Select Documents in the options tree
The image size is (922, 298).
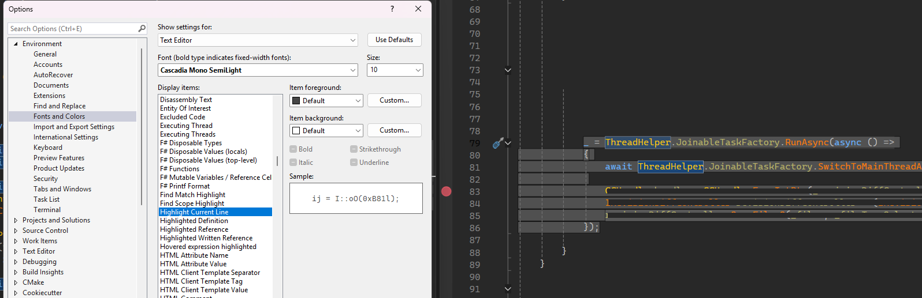[51, 85]
